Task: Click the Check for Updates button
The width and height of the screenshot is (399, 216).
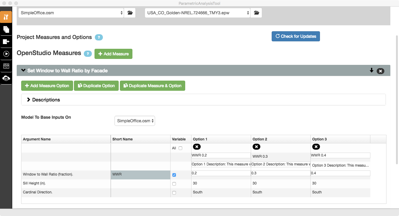Action: click(296, 36)
